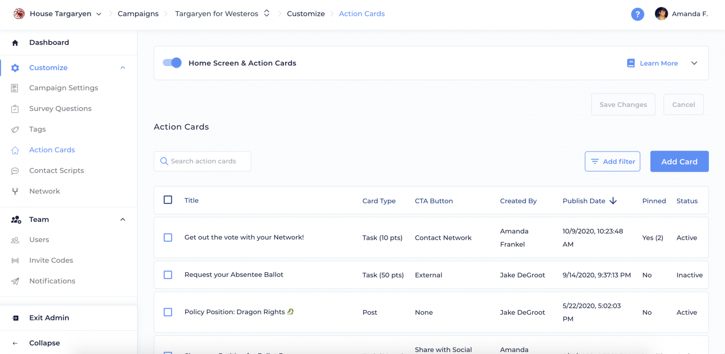725x354 pixels.
Task: Check the select-all checkbox in table header
Action: [168, 200]
